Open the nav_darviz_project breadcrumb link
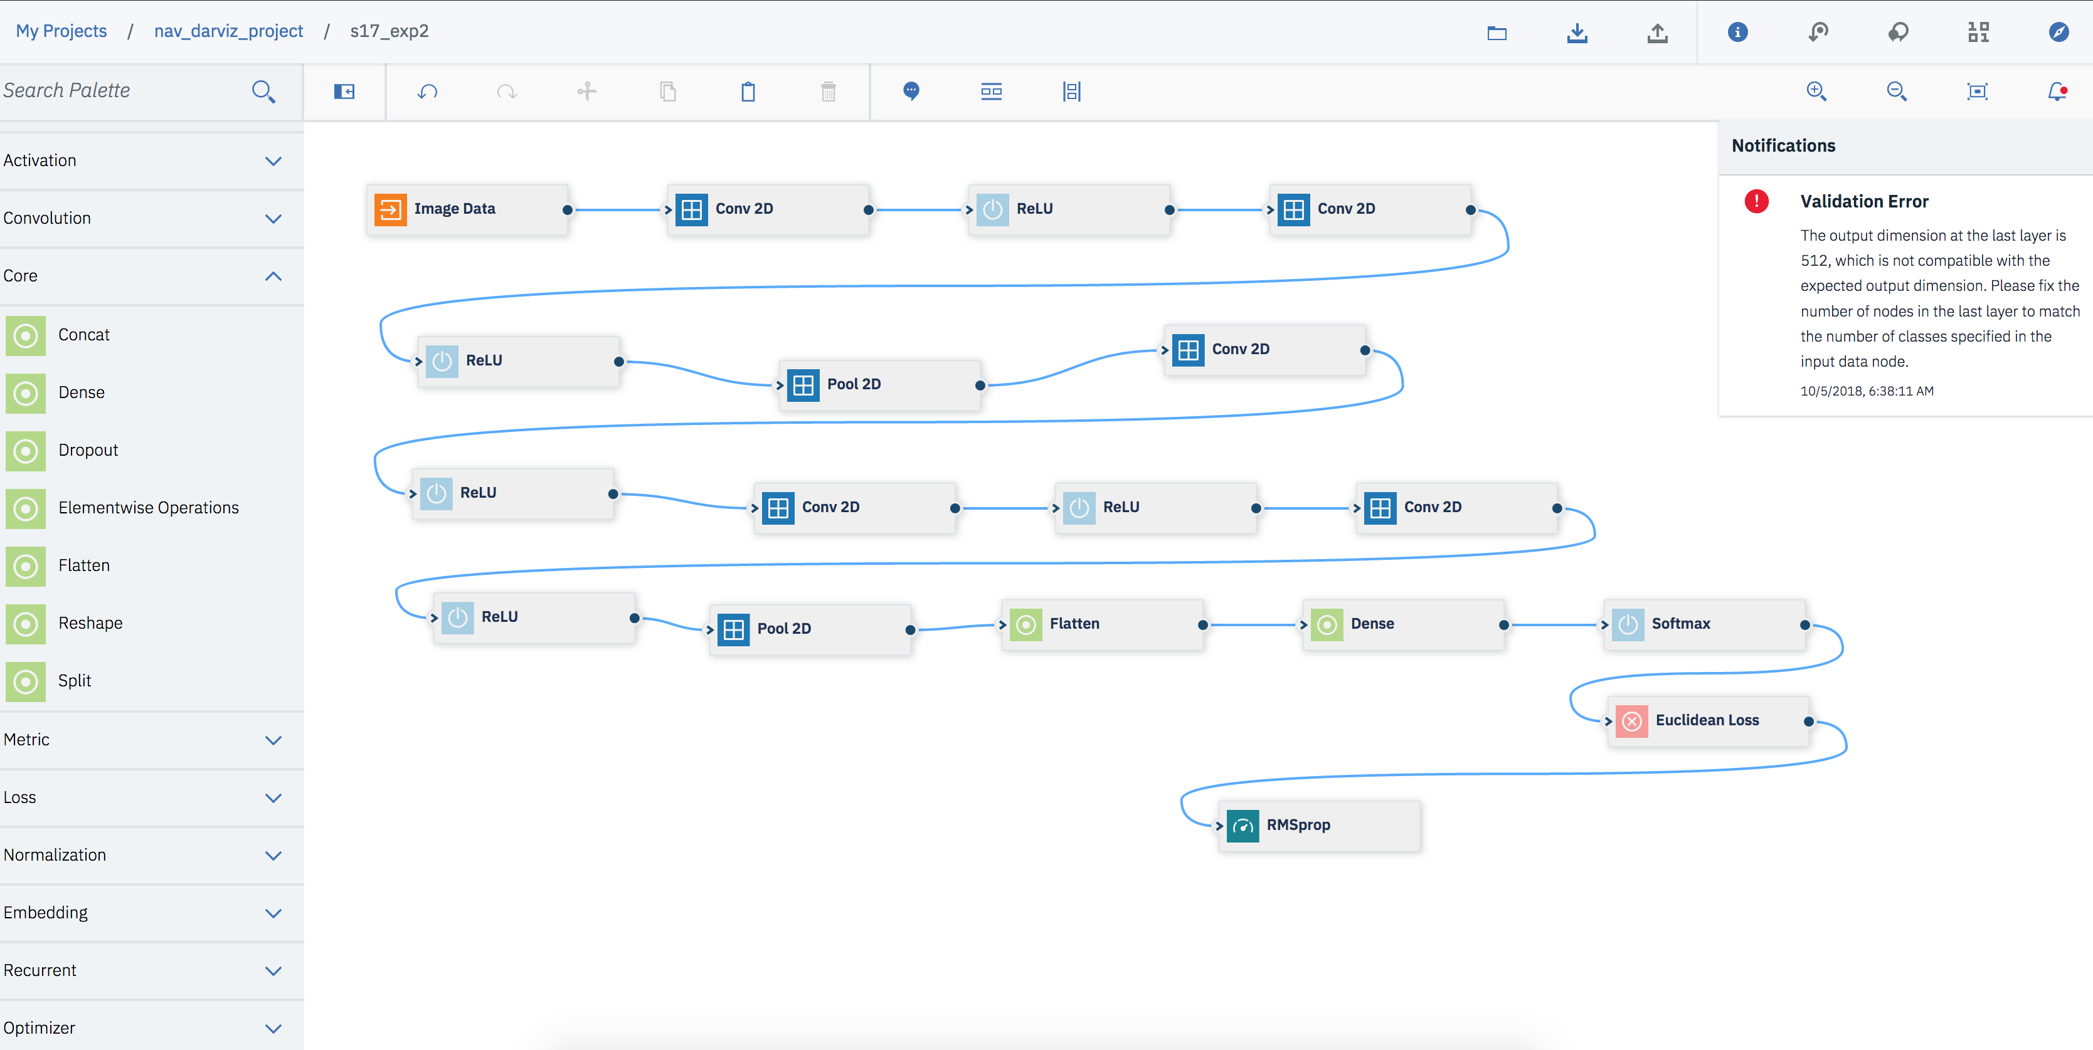The width and height of the screenshot is (2093, 1050). (228, 31)
